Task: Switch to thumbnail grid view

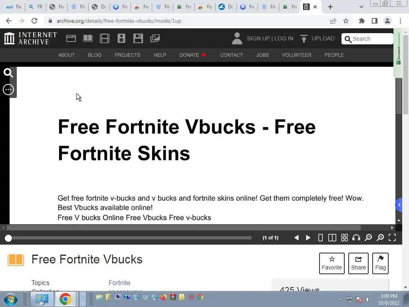Action: pos(344,237)
